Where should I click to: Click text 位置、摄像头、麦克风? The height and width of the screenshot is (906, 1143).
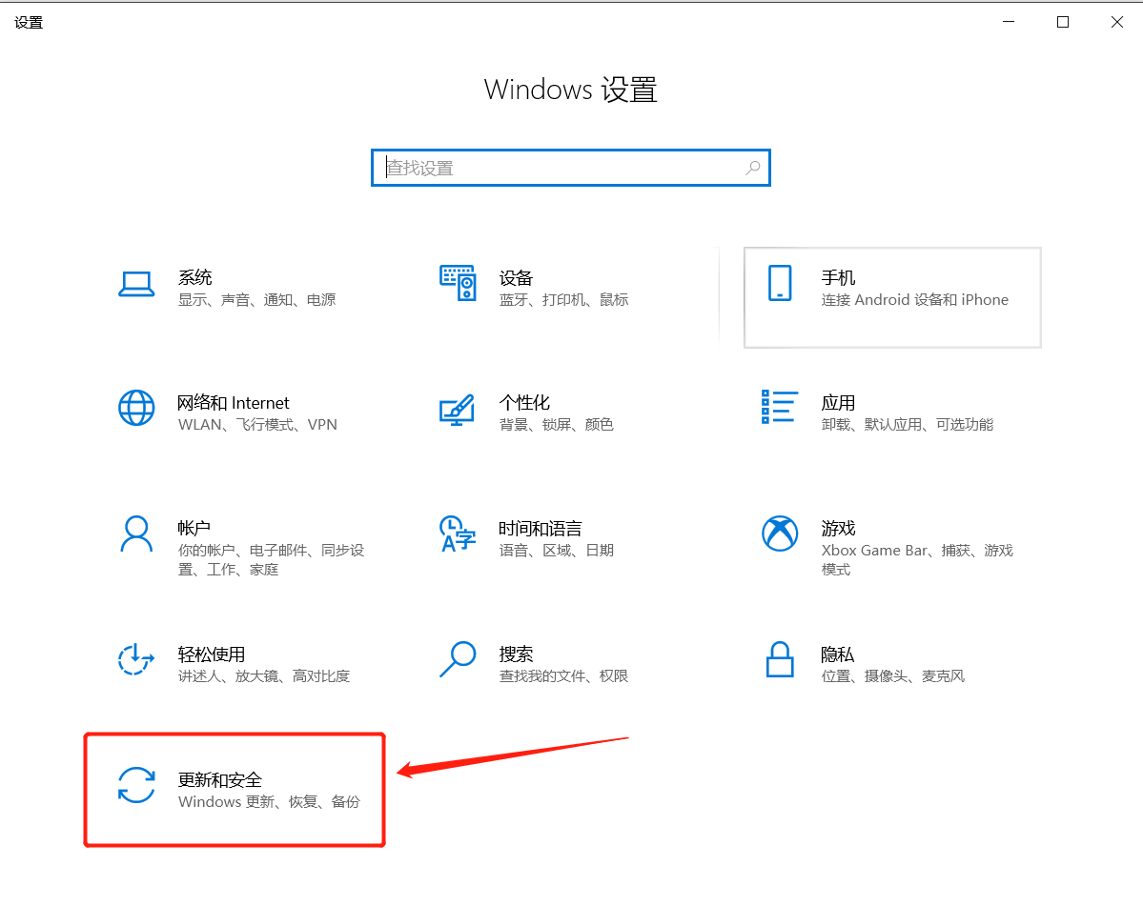(893, 676)
